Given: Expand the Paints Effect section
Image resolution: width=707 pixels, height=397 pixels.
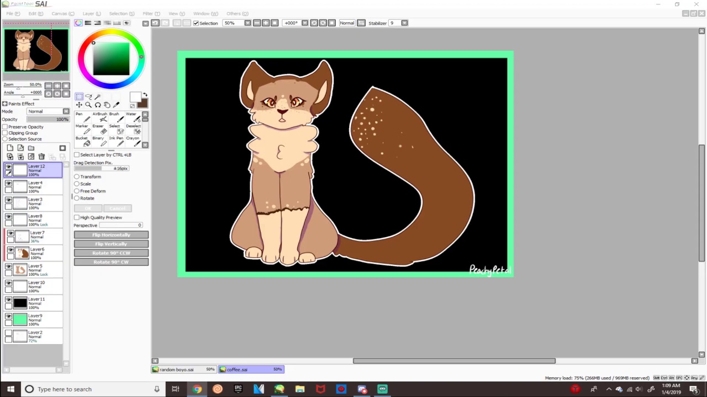Looking at the screenshot, I should [5, 104].
